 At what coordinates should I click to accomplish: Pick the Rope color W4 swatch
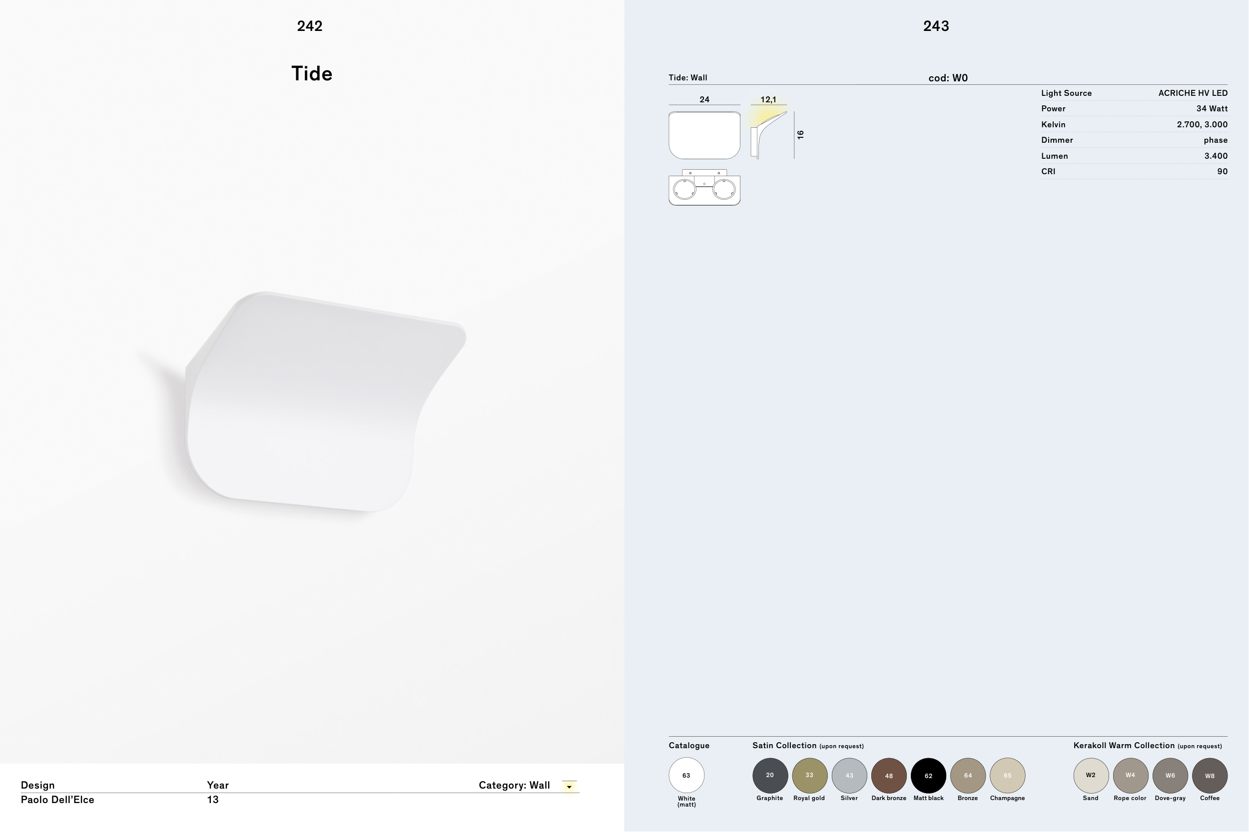click(1131, 775)
